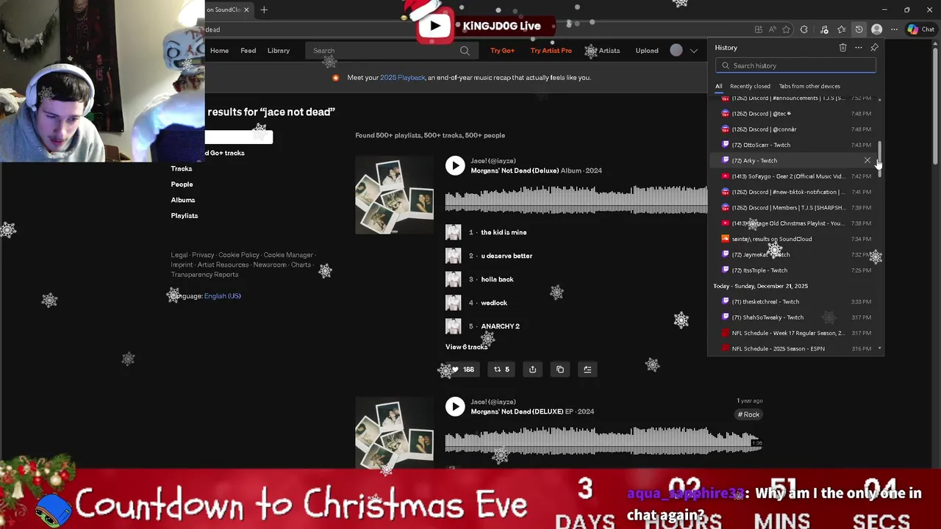Viewport: 941px width, 529px height.
Task: Clear browsing data trash icon in History
Action: point(842,48)
